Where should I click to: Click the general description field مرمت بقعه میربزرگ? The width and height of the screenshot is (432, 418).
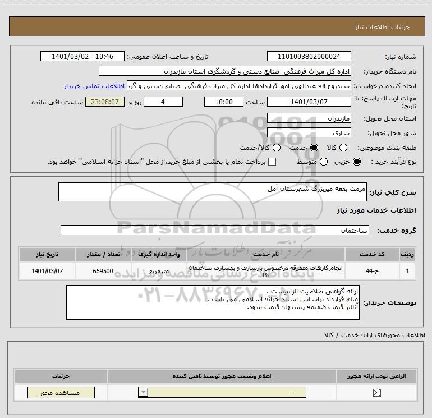(213, 192)
